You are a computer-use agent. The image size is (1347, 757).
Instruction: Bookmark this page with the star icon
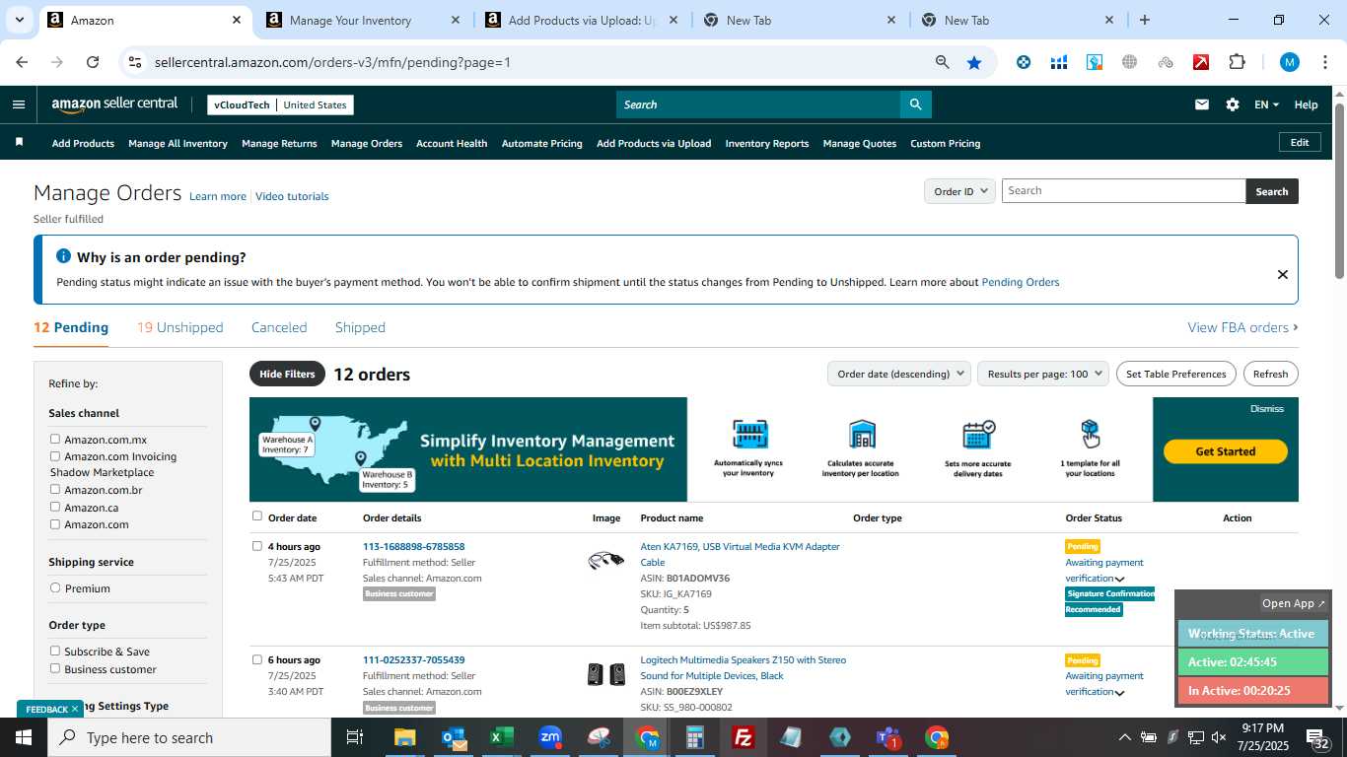click(x=974, y=62)
